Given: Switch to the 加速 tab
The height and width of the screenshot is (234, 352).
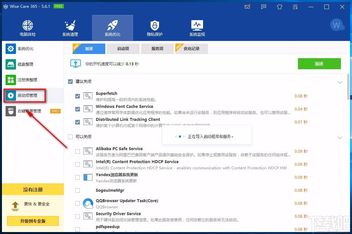Looking at the screenshot, I should coord(89,49).
